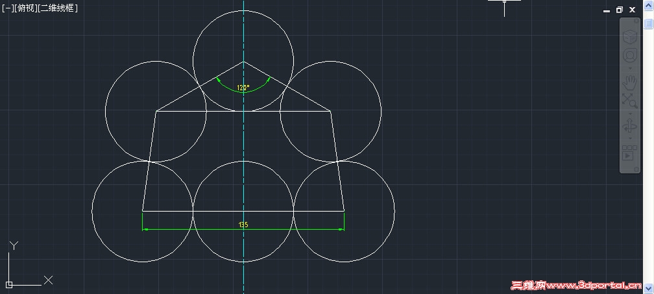Open the ViewCube tool in navigation bar

629,37
